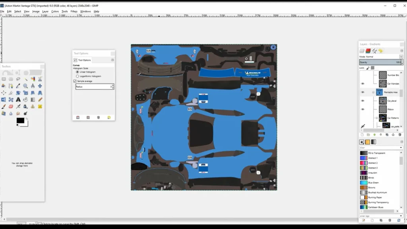Select Logarithmic histogram radio button

click(78, 76)
